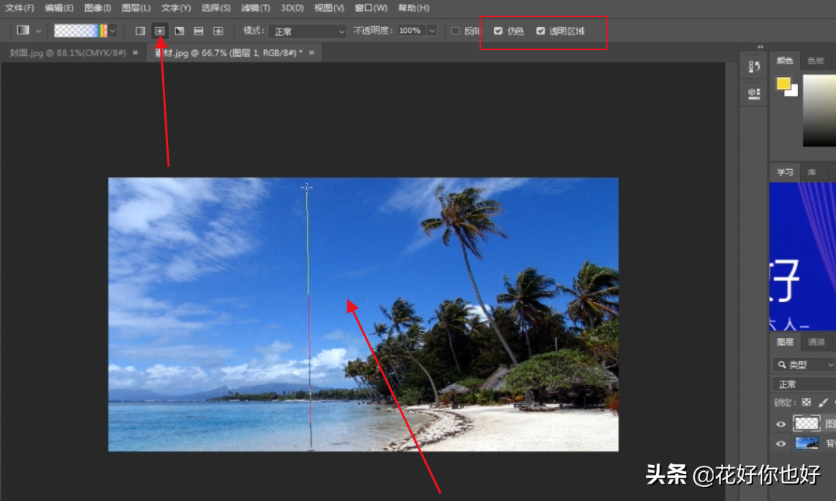This screenshot has width=836, height=501.
Task: Close the 封面.jpg document tab
Action: [135, 53]
